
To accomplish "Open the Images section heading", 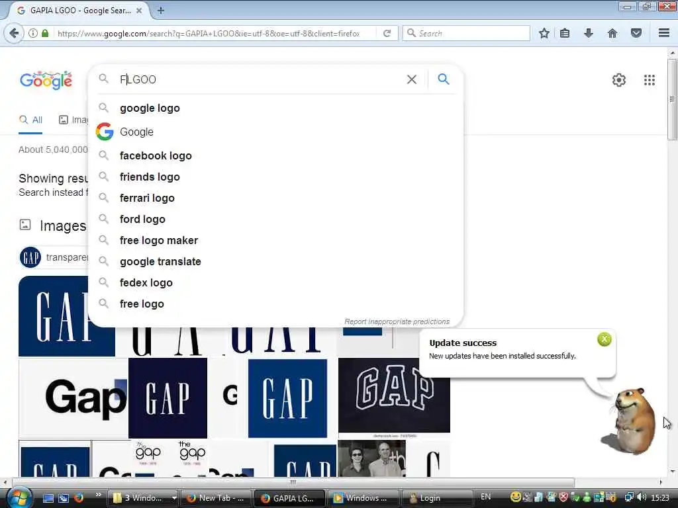I will point(63,226).
